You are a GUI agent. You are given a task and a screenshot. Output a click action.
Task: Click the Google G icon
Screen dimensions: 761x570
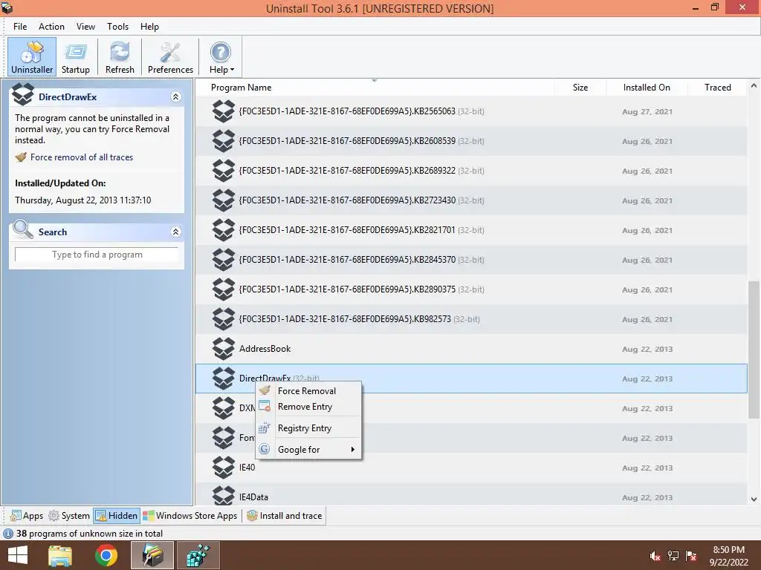[265, 449]
